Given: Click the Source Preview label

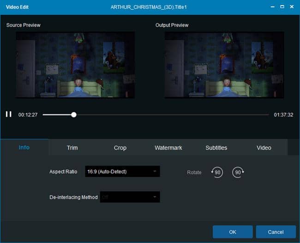Looking at the screenshot, I should pos(24,25).
